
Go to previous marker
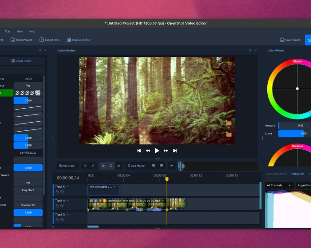pyautogui.click(x=154, y=165)
